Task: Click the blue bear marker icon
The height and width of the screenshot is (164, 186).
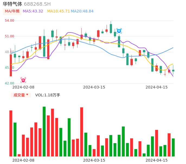Action: [x=119, y=31]
